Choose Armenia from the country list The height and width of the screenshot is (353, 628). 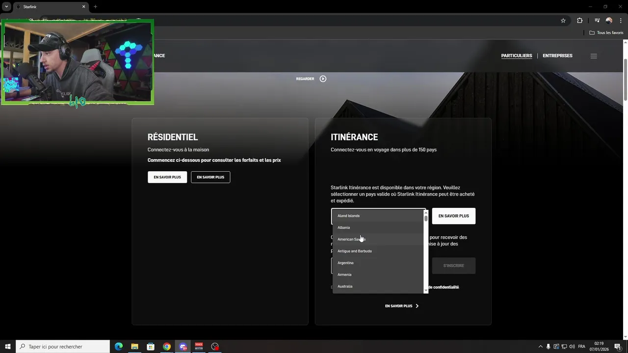378,275
